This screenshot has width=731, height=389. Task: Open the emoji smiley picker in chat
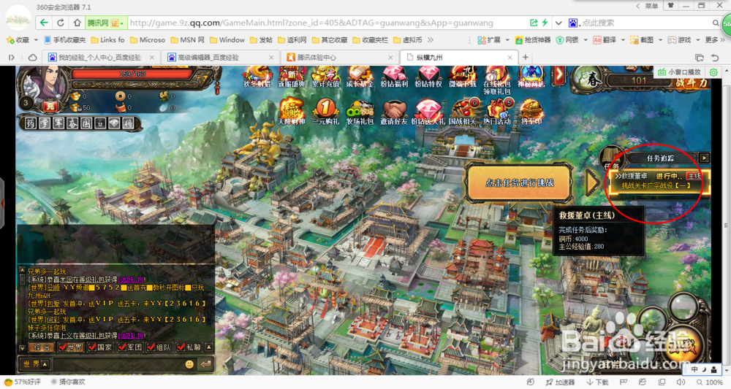[189, 364]
